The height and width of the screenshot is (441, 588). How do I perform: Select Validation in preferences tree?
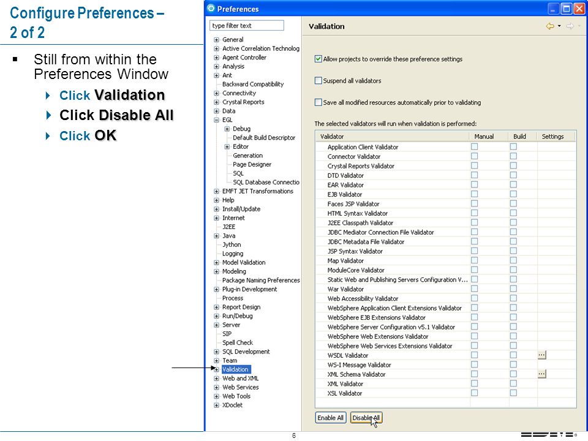pos(235,369)
